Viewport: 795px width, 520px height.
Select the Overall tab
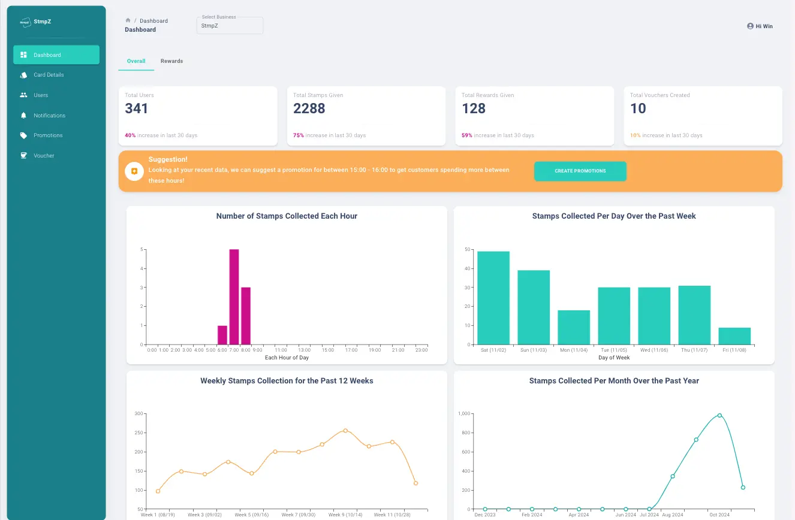coord(135,61)
